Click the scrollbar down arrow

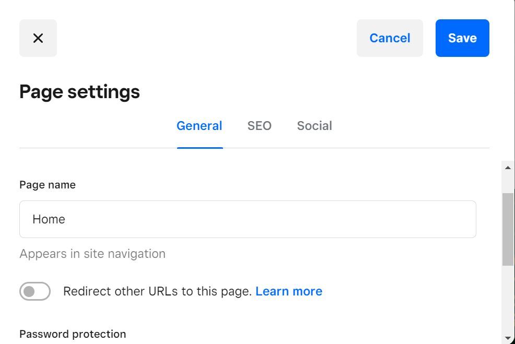[507, 337]
